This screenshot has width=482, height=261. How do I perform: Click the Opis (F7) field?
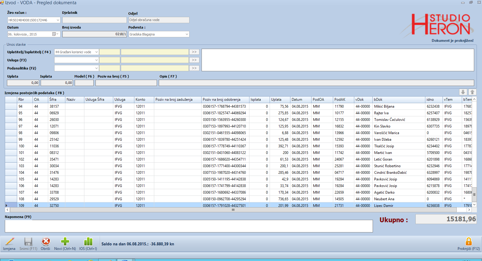pyautogui.click(x=316, y=83)
